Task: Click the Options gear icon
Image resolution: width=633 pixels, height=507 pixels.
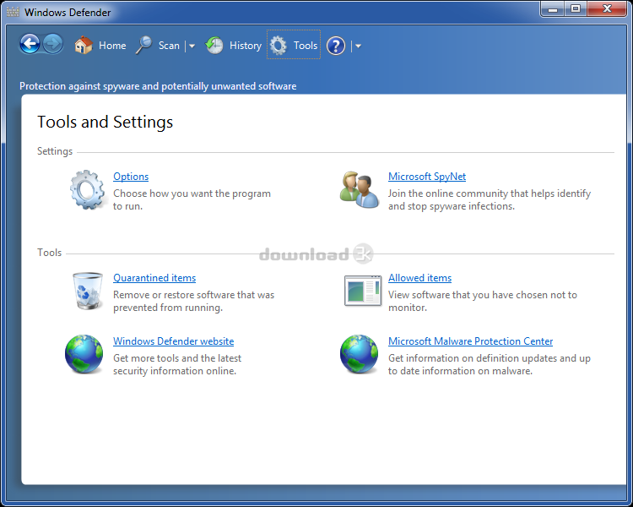Action: [x=87, y=189]
